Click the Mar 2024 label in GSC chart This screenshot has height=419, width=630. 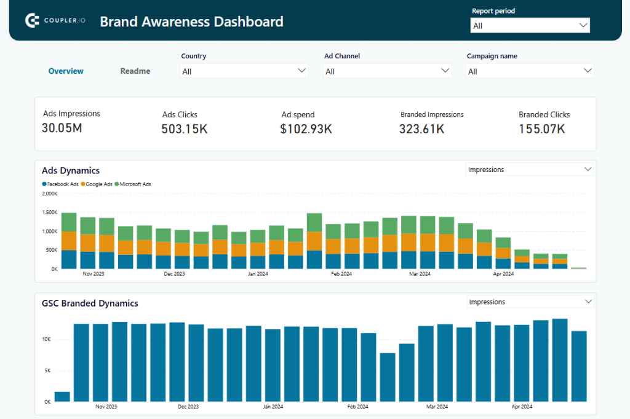click(x=437, y=407)
